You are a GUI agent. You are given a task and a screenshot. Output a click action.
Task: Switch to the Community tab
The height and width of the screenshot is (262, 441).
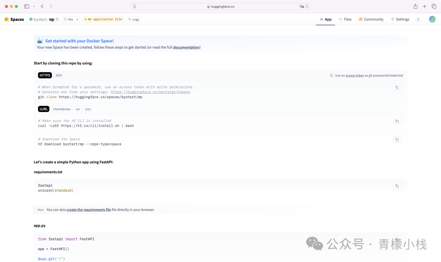point(371,20)
